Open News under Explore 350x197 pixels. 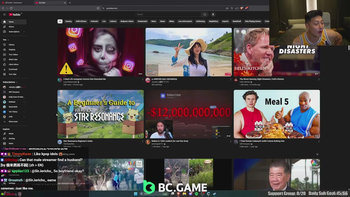pos(14,143)
